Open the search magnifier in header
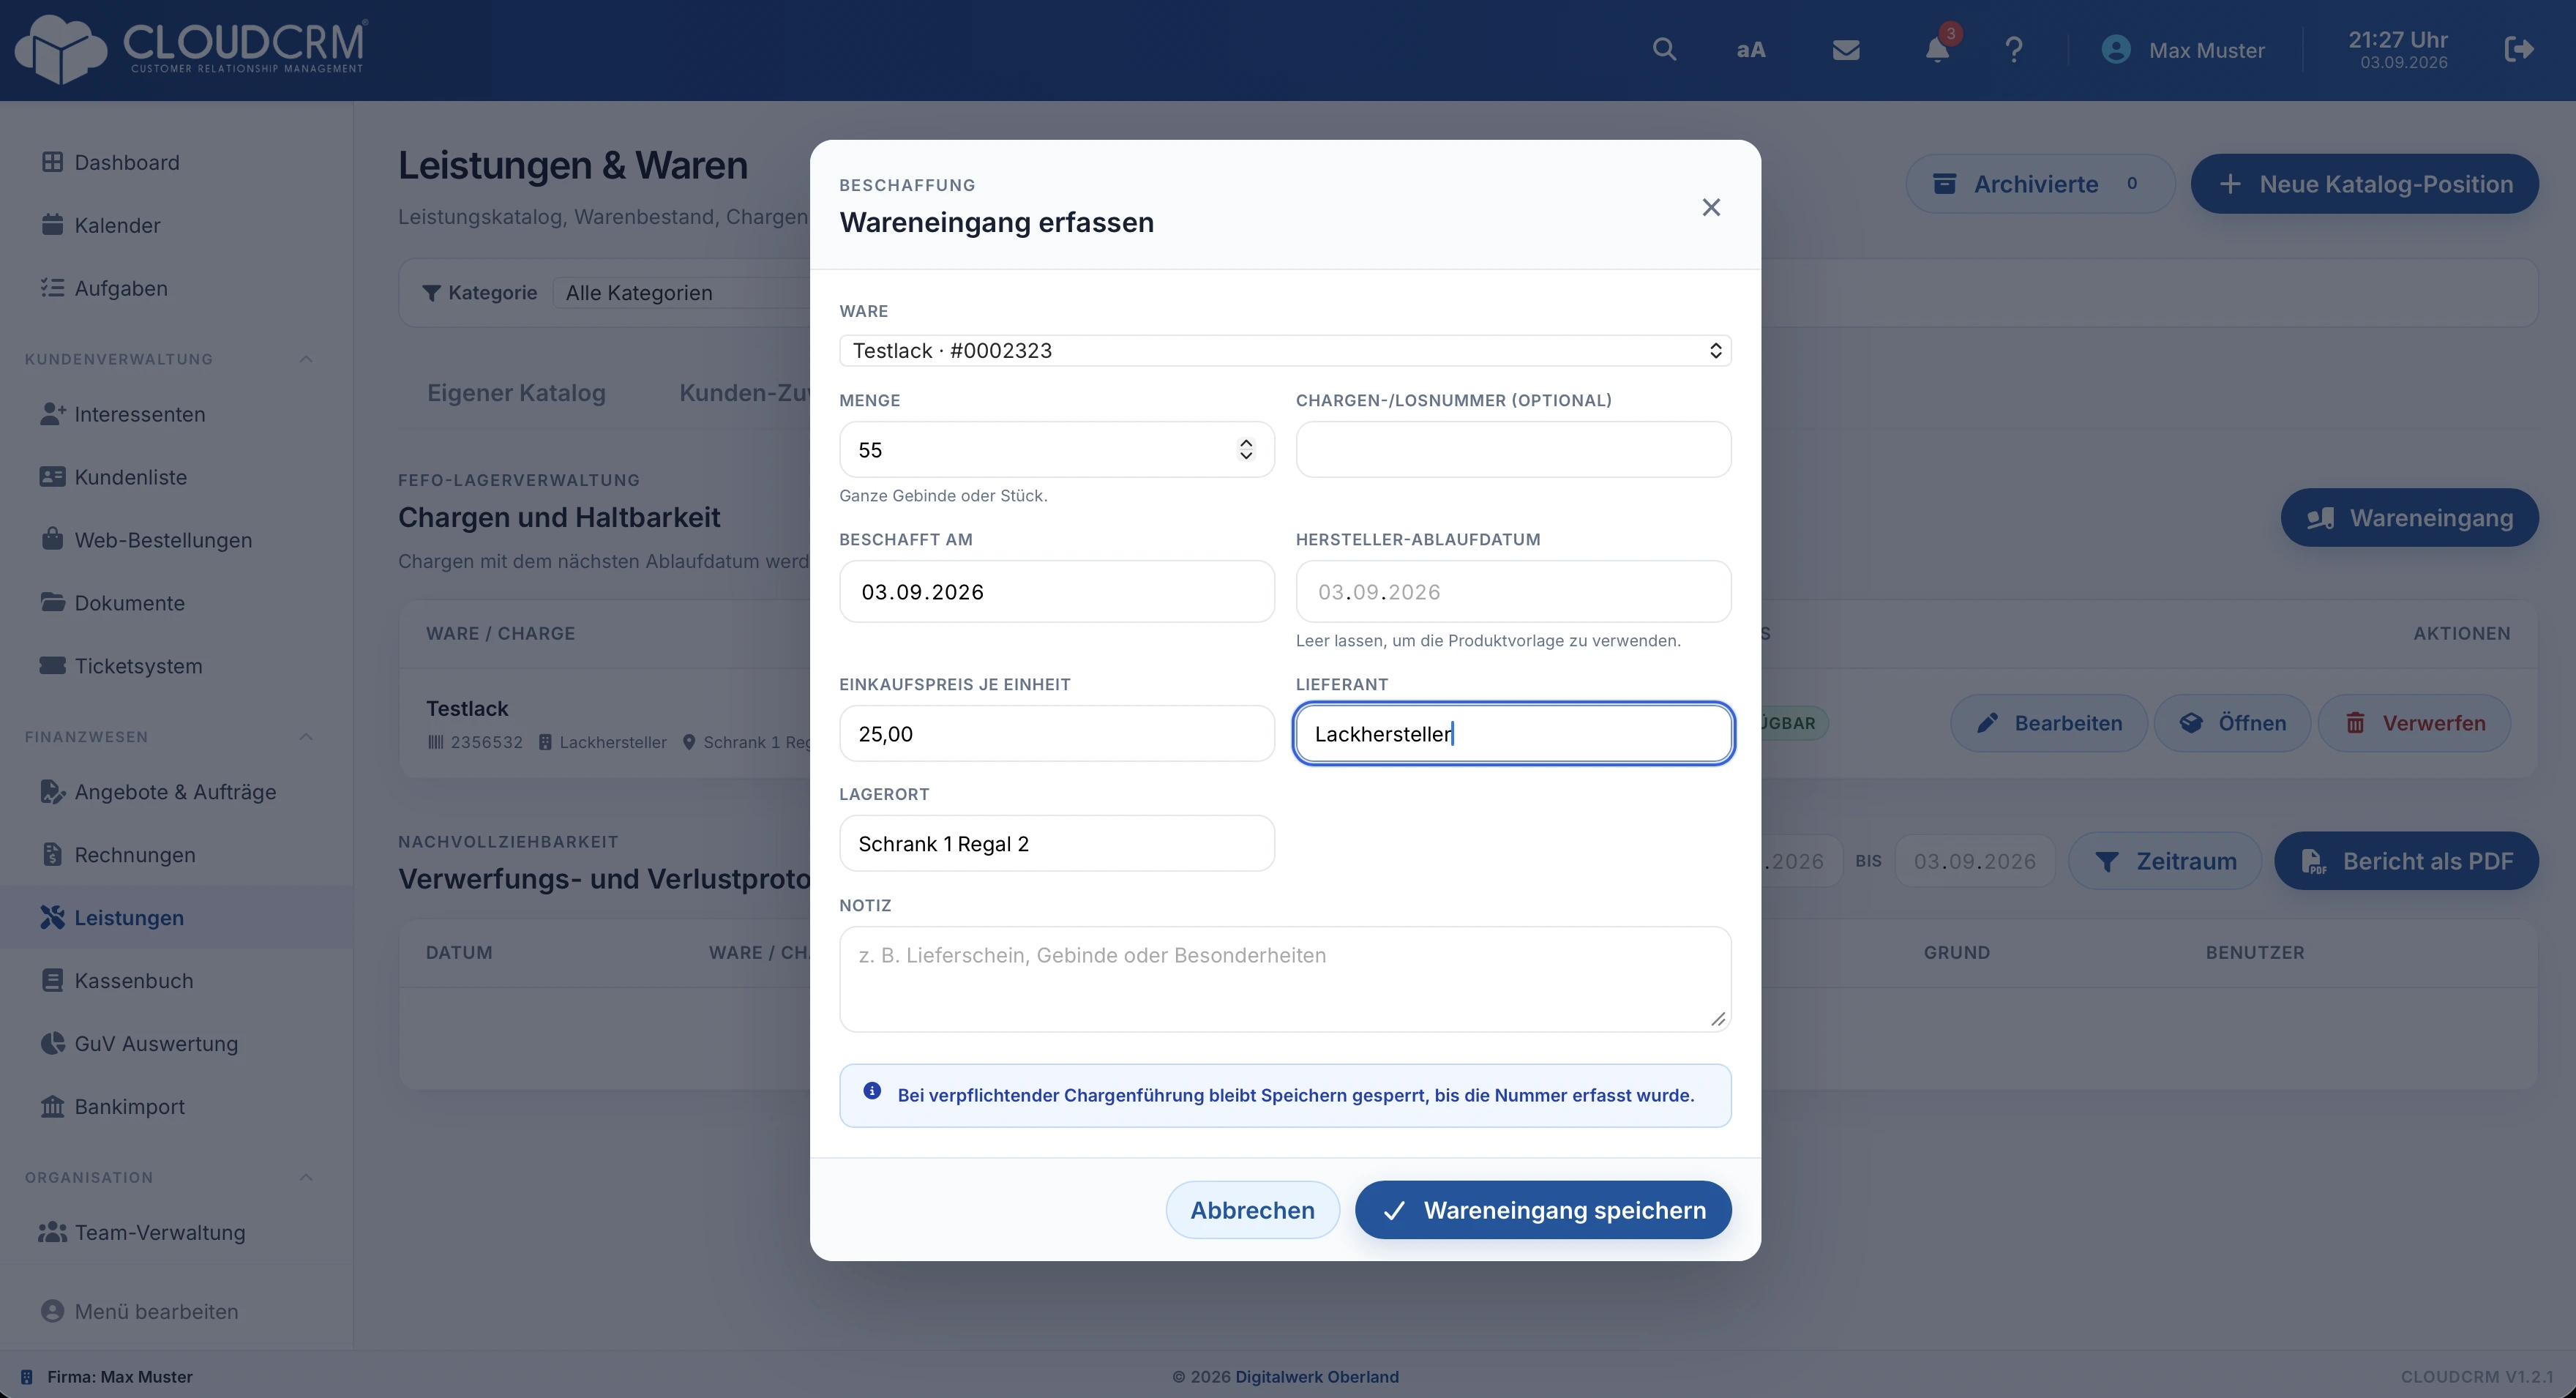 coord(1664,49)
